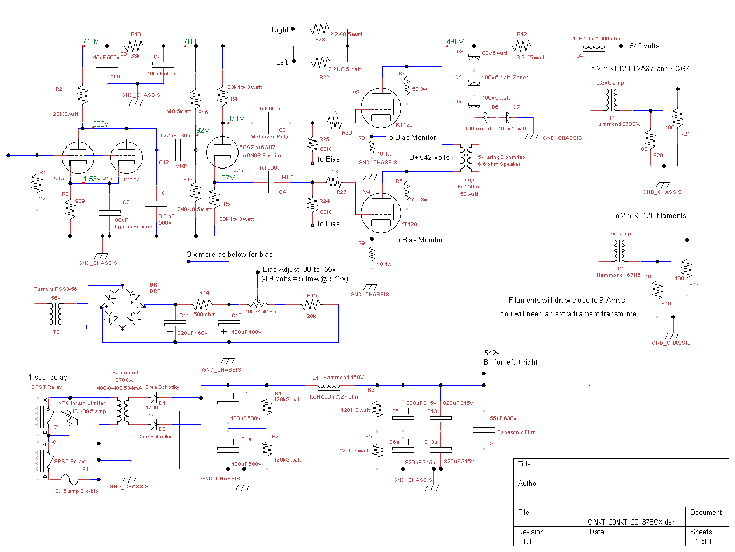Click the '3.15 amp Slo-blo' fuse label

76,491
